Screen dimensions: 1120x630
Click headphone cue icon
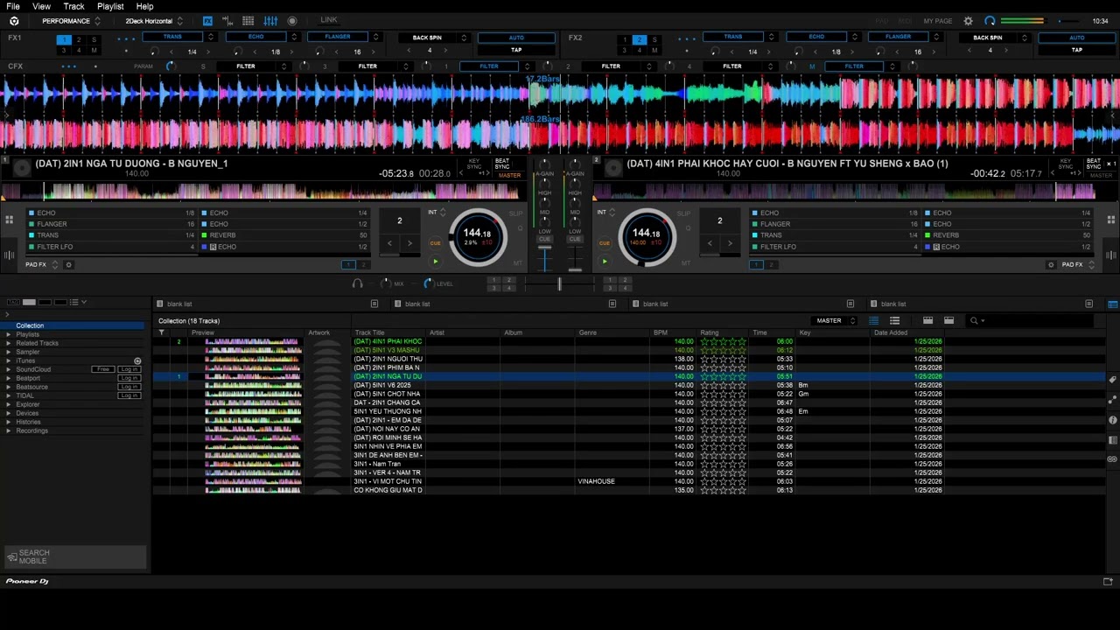click(357, 283)
